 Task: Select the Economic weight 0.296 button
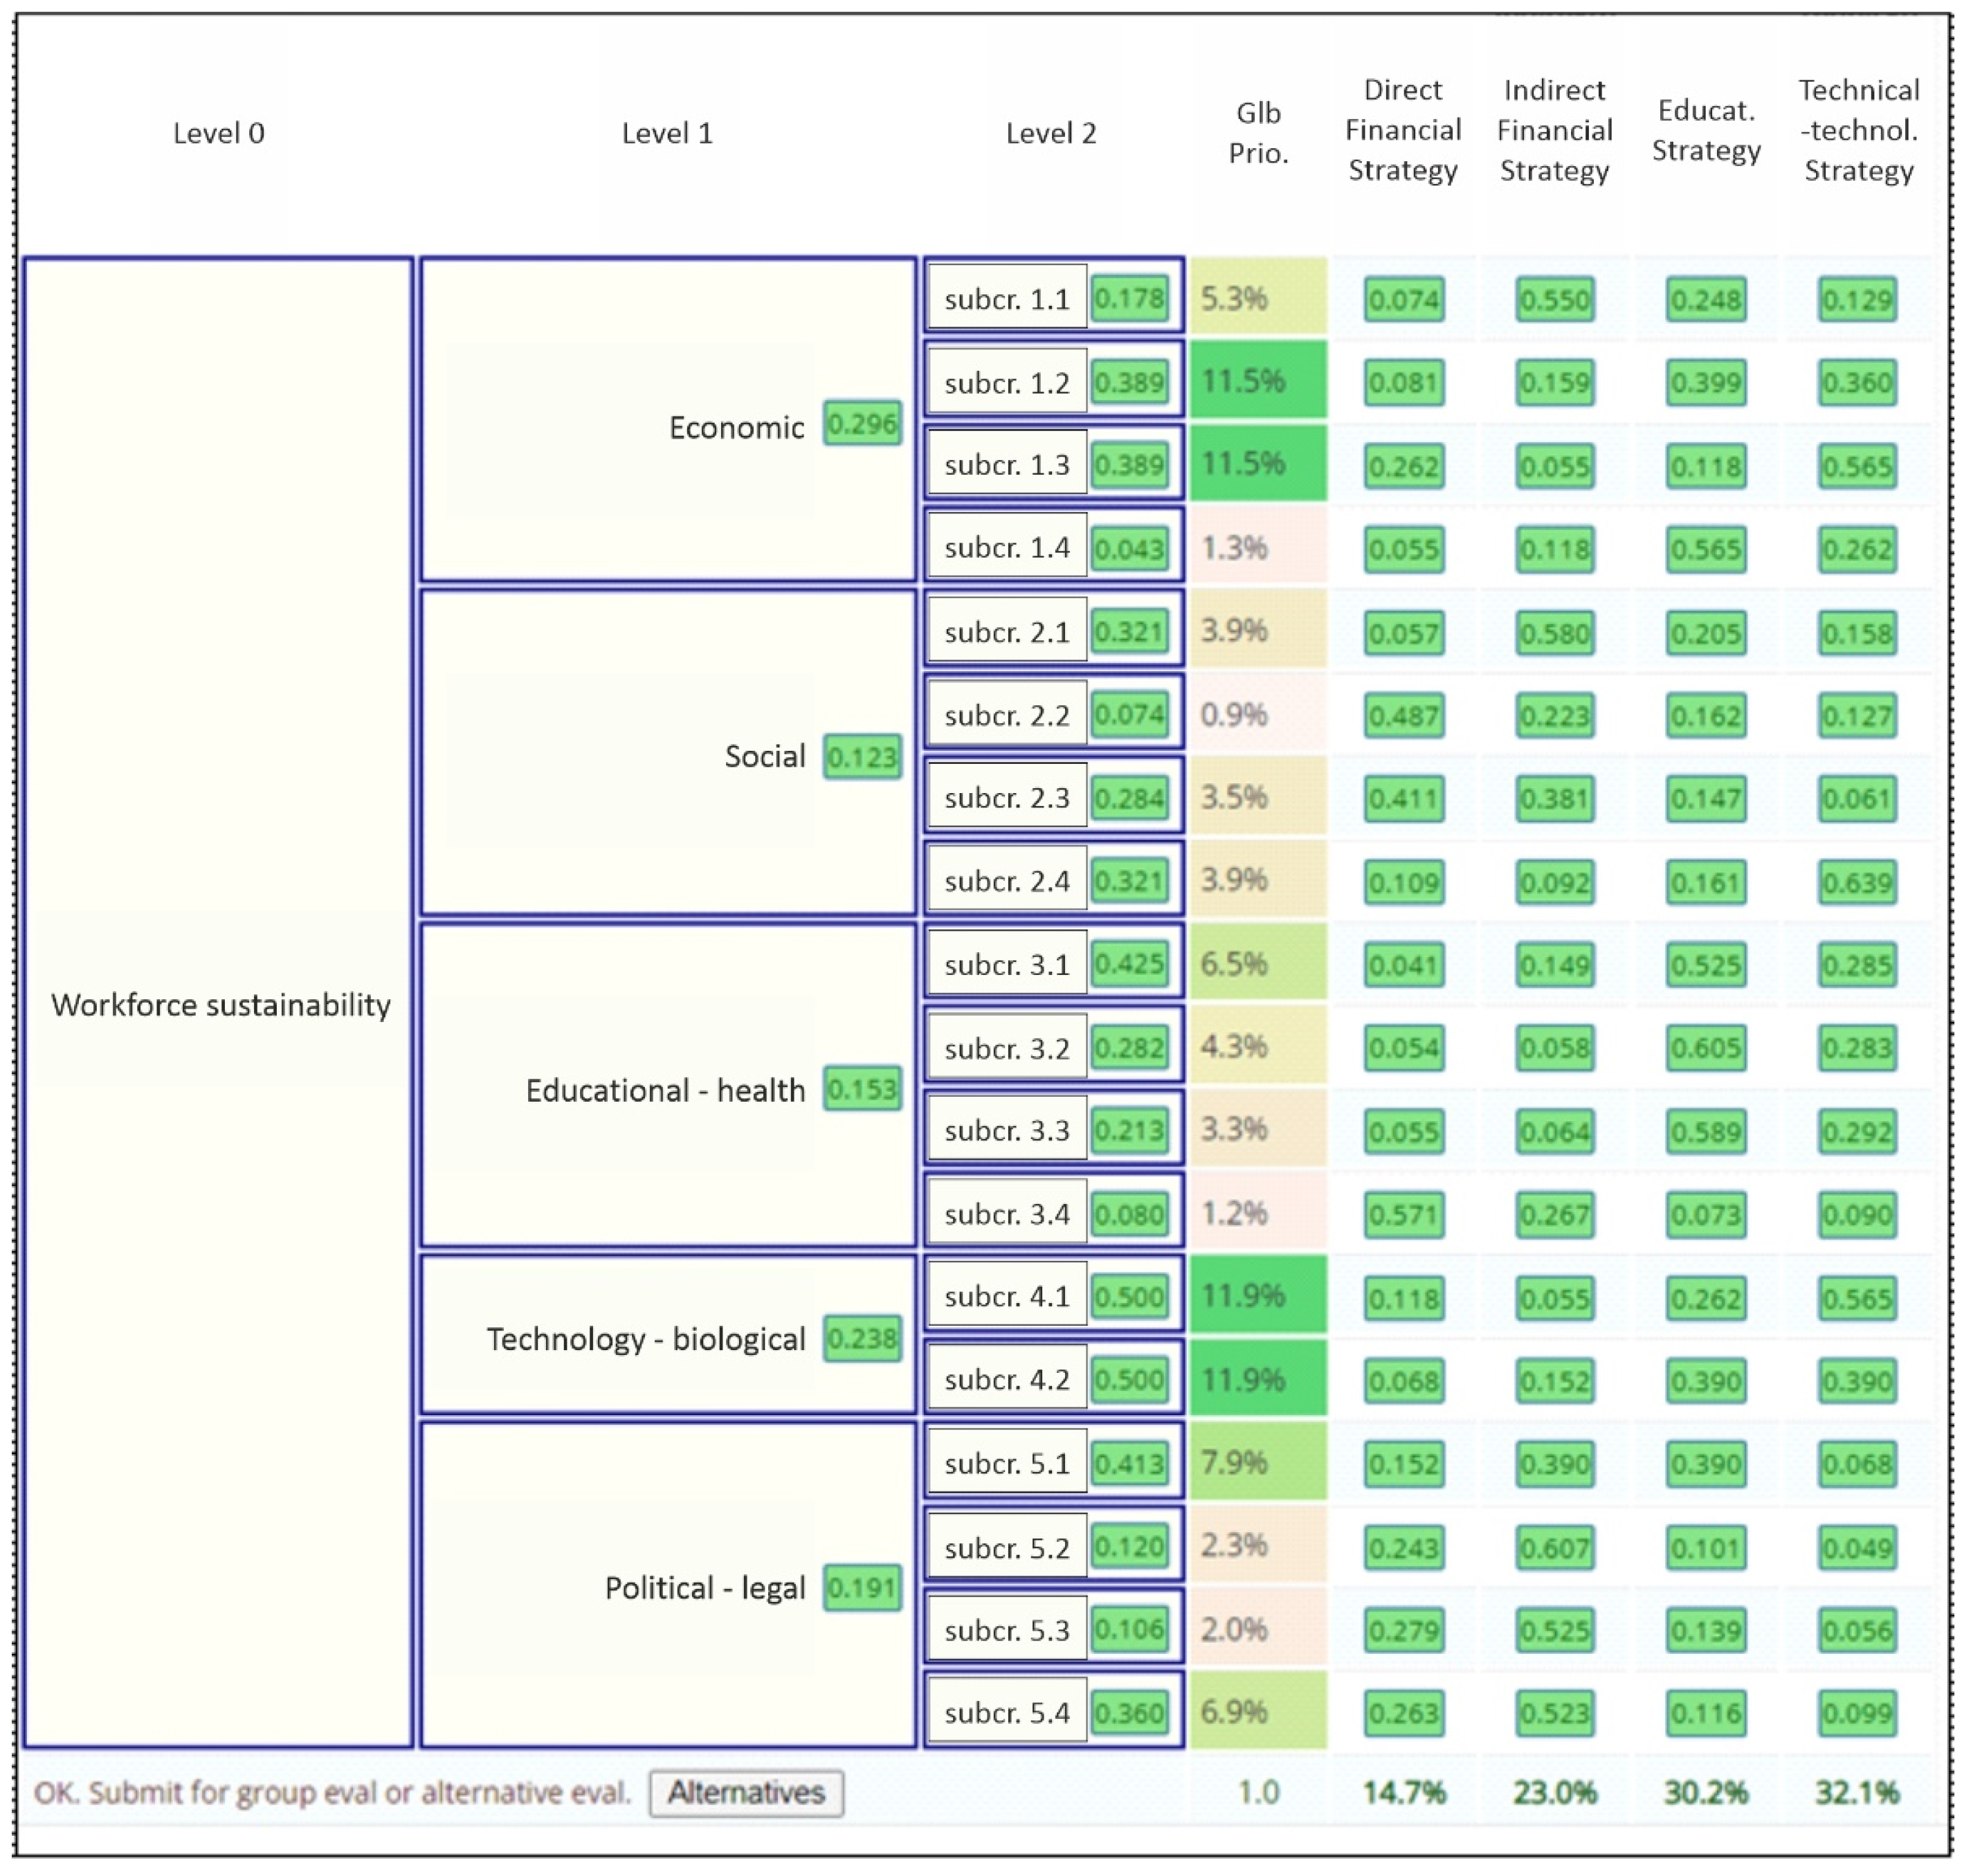(x=862, y=424)
